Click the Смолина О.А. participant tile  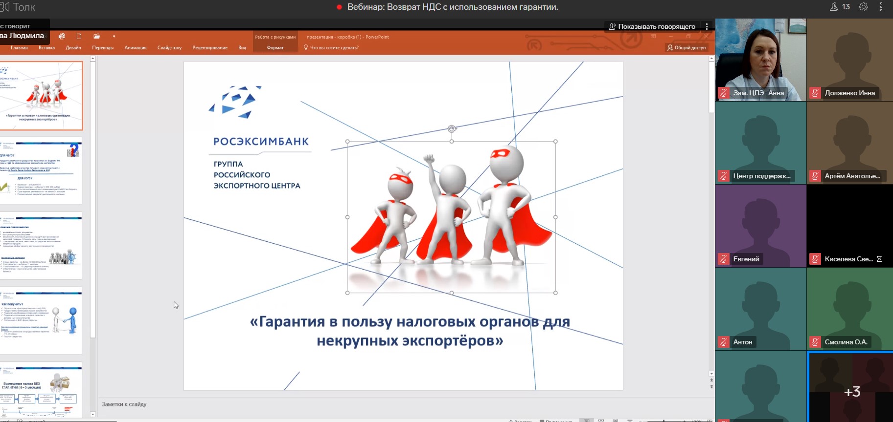[x=850, y=309]
